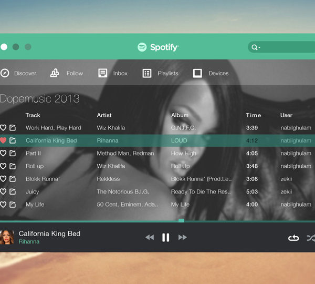Sort by the User column header
This screenshot has height=284, width=315.
[x=286, y=115]
